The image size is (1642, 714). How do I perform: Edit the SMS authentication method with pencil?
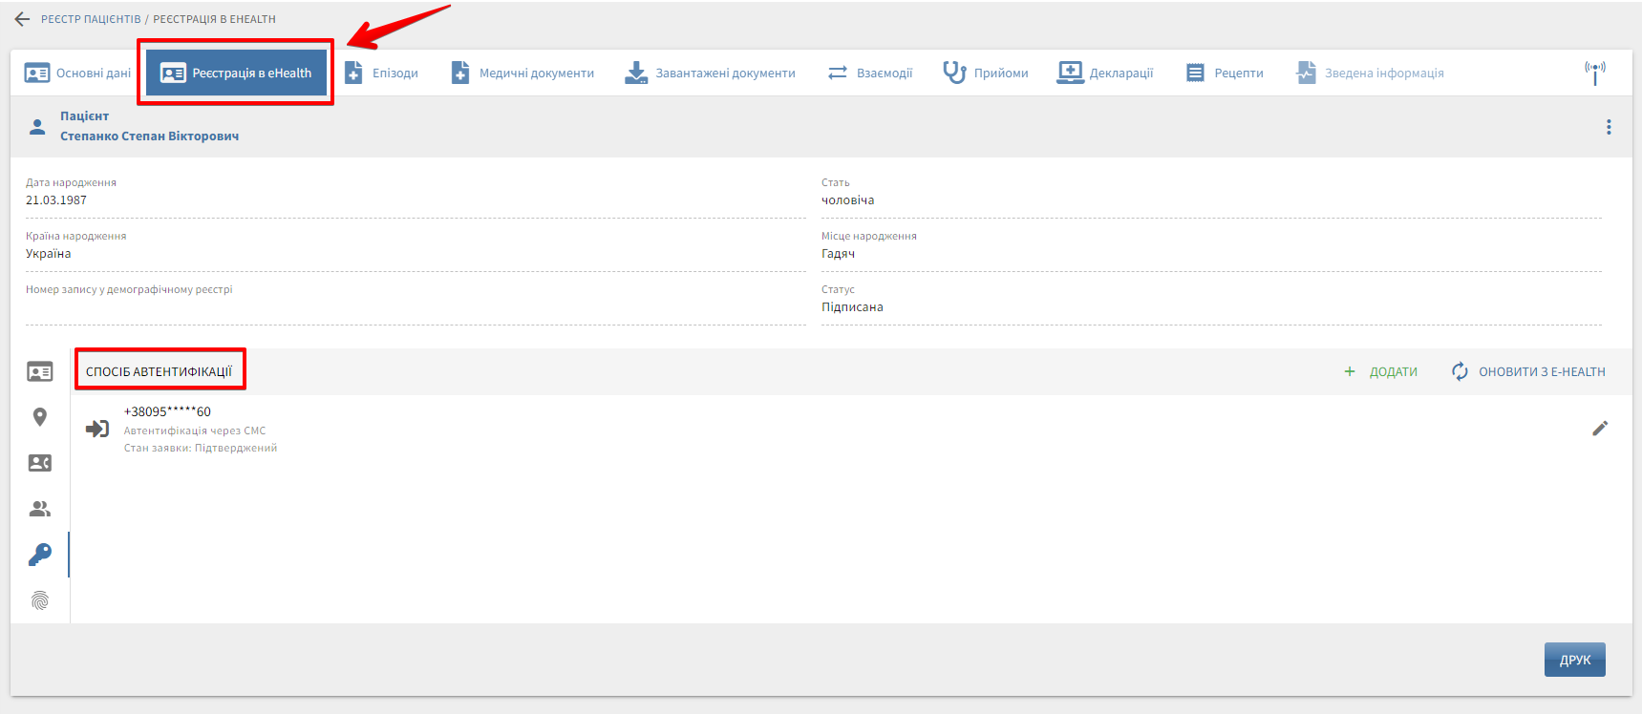tap(1600, 429)
